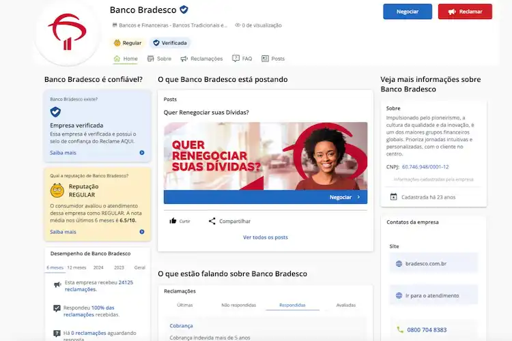The width and height of the screenshot is (512, 341).
Task: Click the megaphone icon in Reclamar button
Action: [x=452, y=12]
